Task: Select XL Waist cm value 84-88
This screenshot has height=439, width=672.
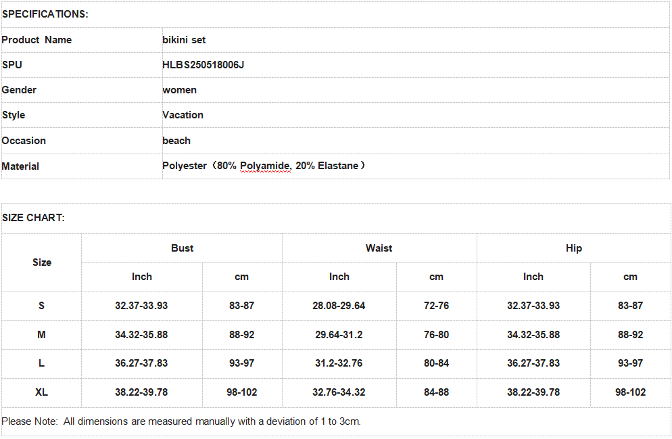Action: tap(436, 392)
